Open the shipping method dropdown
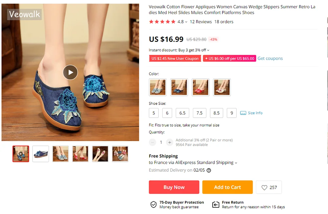Screen dimensions: 328x214 tap(236, 163)
